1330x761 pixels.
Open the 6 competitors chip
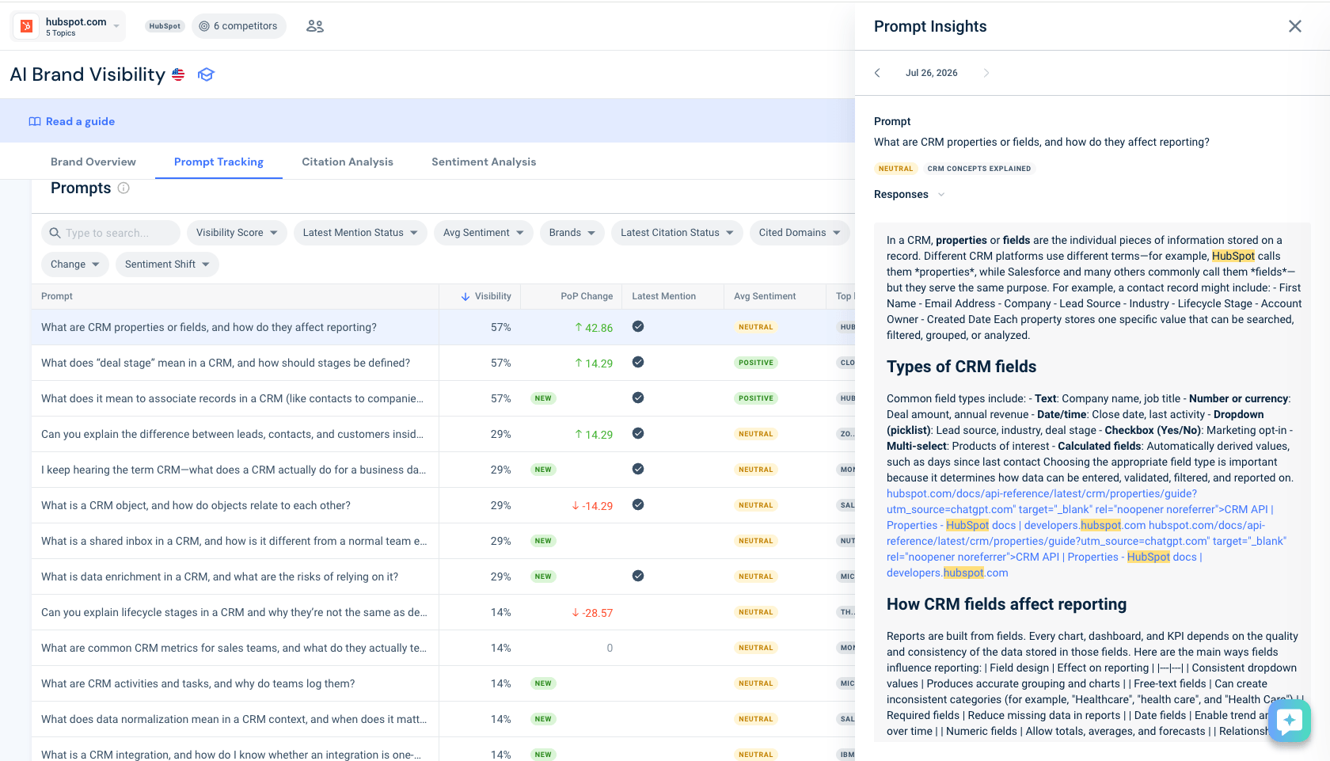tap(238, 26)
